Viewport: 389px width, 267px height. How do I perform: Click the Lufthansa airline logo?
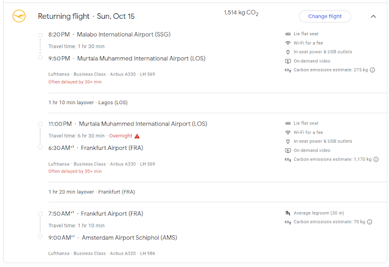(19, 16)
